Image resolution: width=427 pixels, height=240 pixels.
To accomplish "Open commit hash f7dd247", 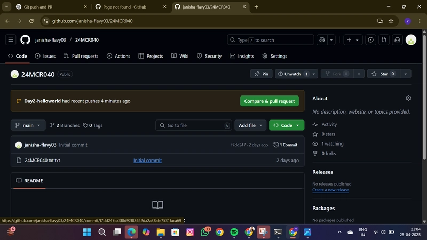I will tap(238, 145).
